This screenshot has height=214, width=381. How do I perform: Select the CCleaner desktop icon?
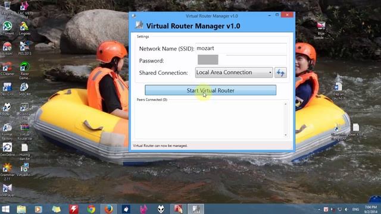click(x=7, y=69)
